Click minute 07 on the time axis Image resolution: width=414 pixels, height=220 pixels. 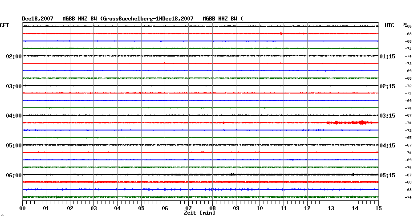189,208
